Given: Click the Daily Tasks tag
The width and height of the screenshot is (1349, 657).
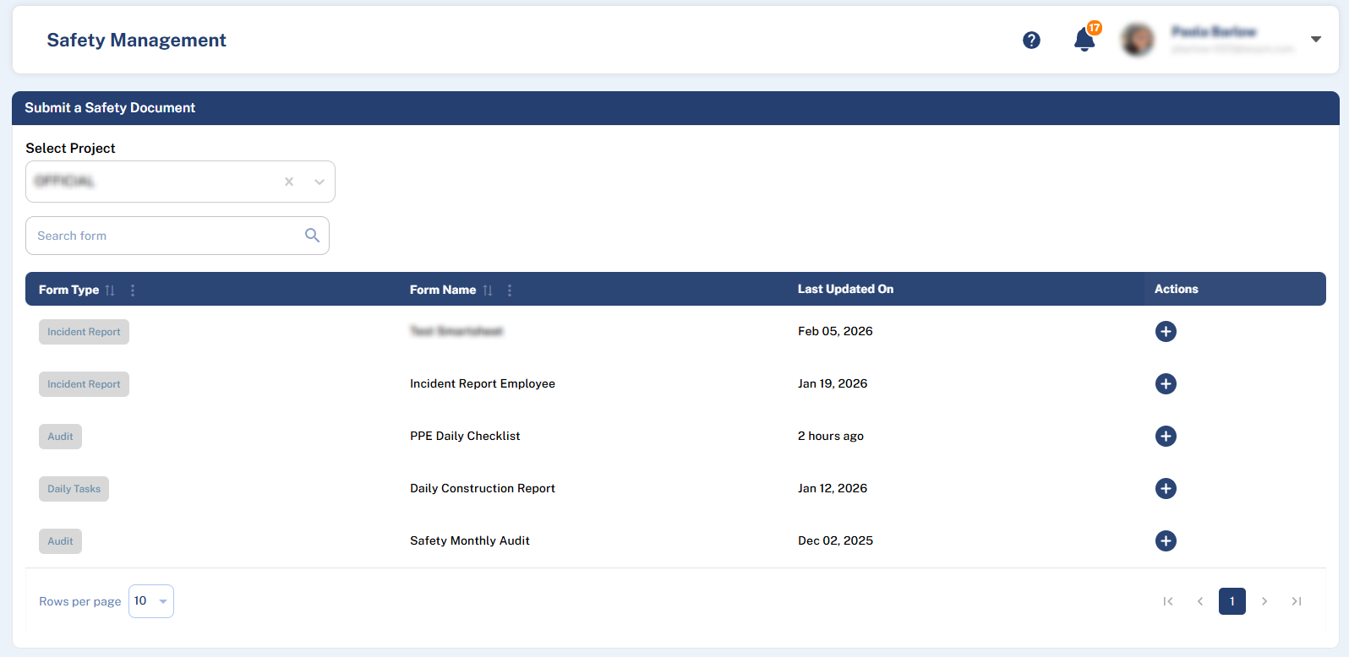Looking at the screenshot, I should [74, 489].
